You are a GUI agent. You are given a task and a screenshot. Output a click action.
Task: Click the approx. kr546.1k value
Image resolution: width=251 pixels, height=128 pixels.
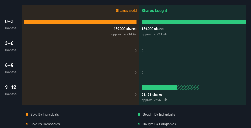154,100
